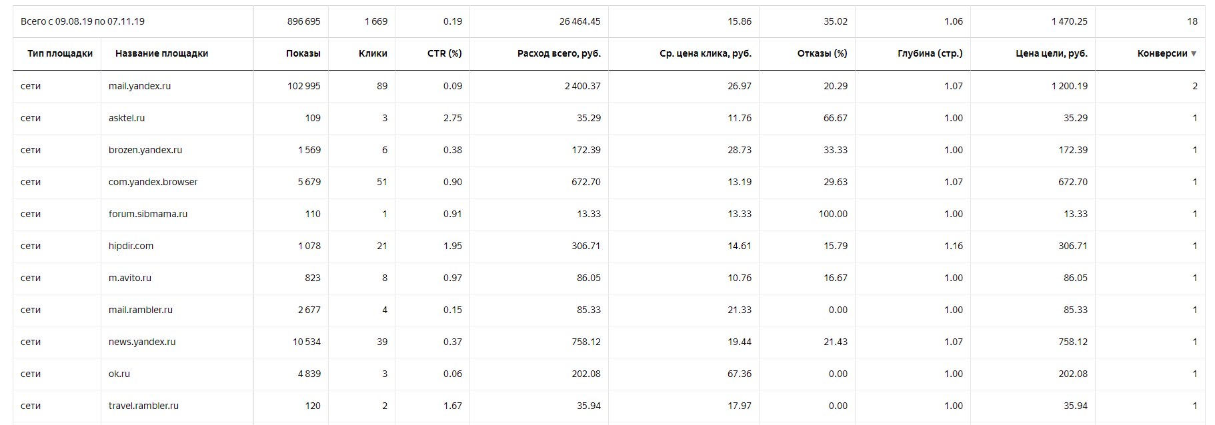Viewport: 1215px width, 425px height.
Task: Select the hipdir.com platform name
Action: click(x=131, y=246)
